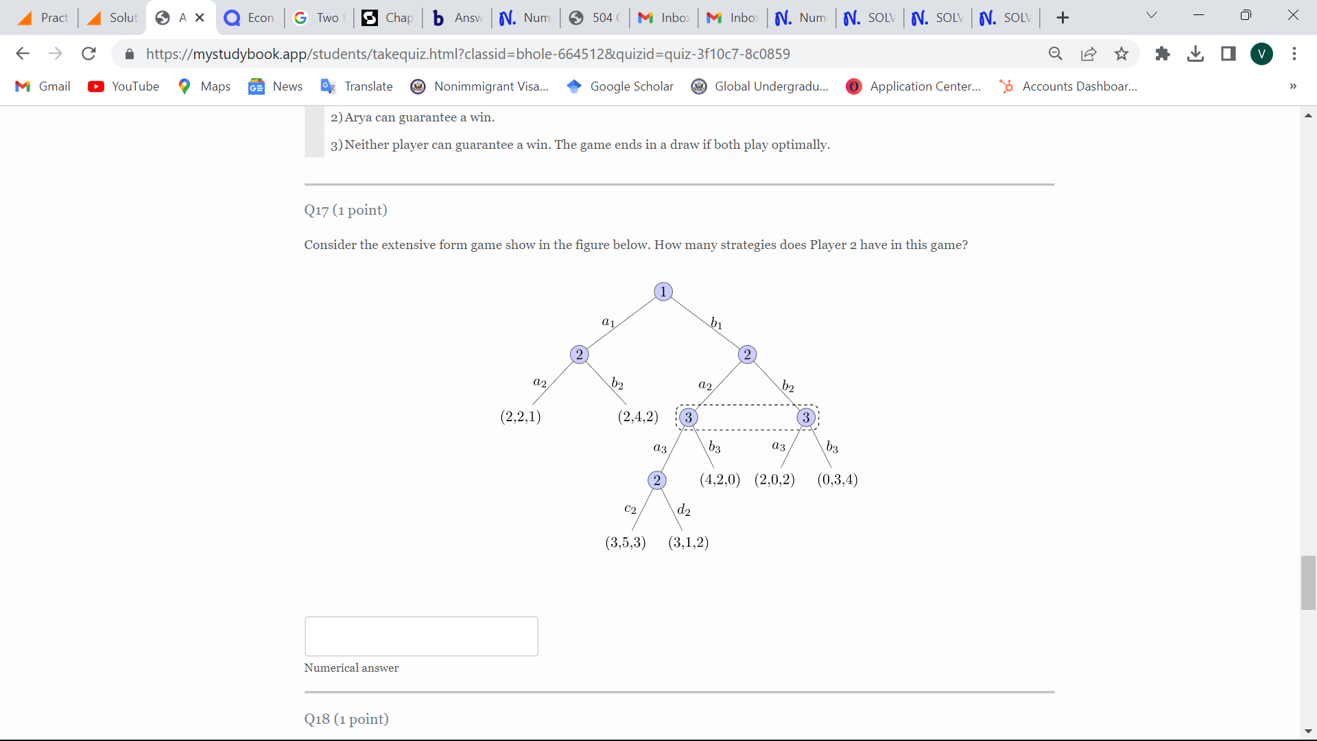Open the tab search chevron

[x=1152, y=14]
